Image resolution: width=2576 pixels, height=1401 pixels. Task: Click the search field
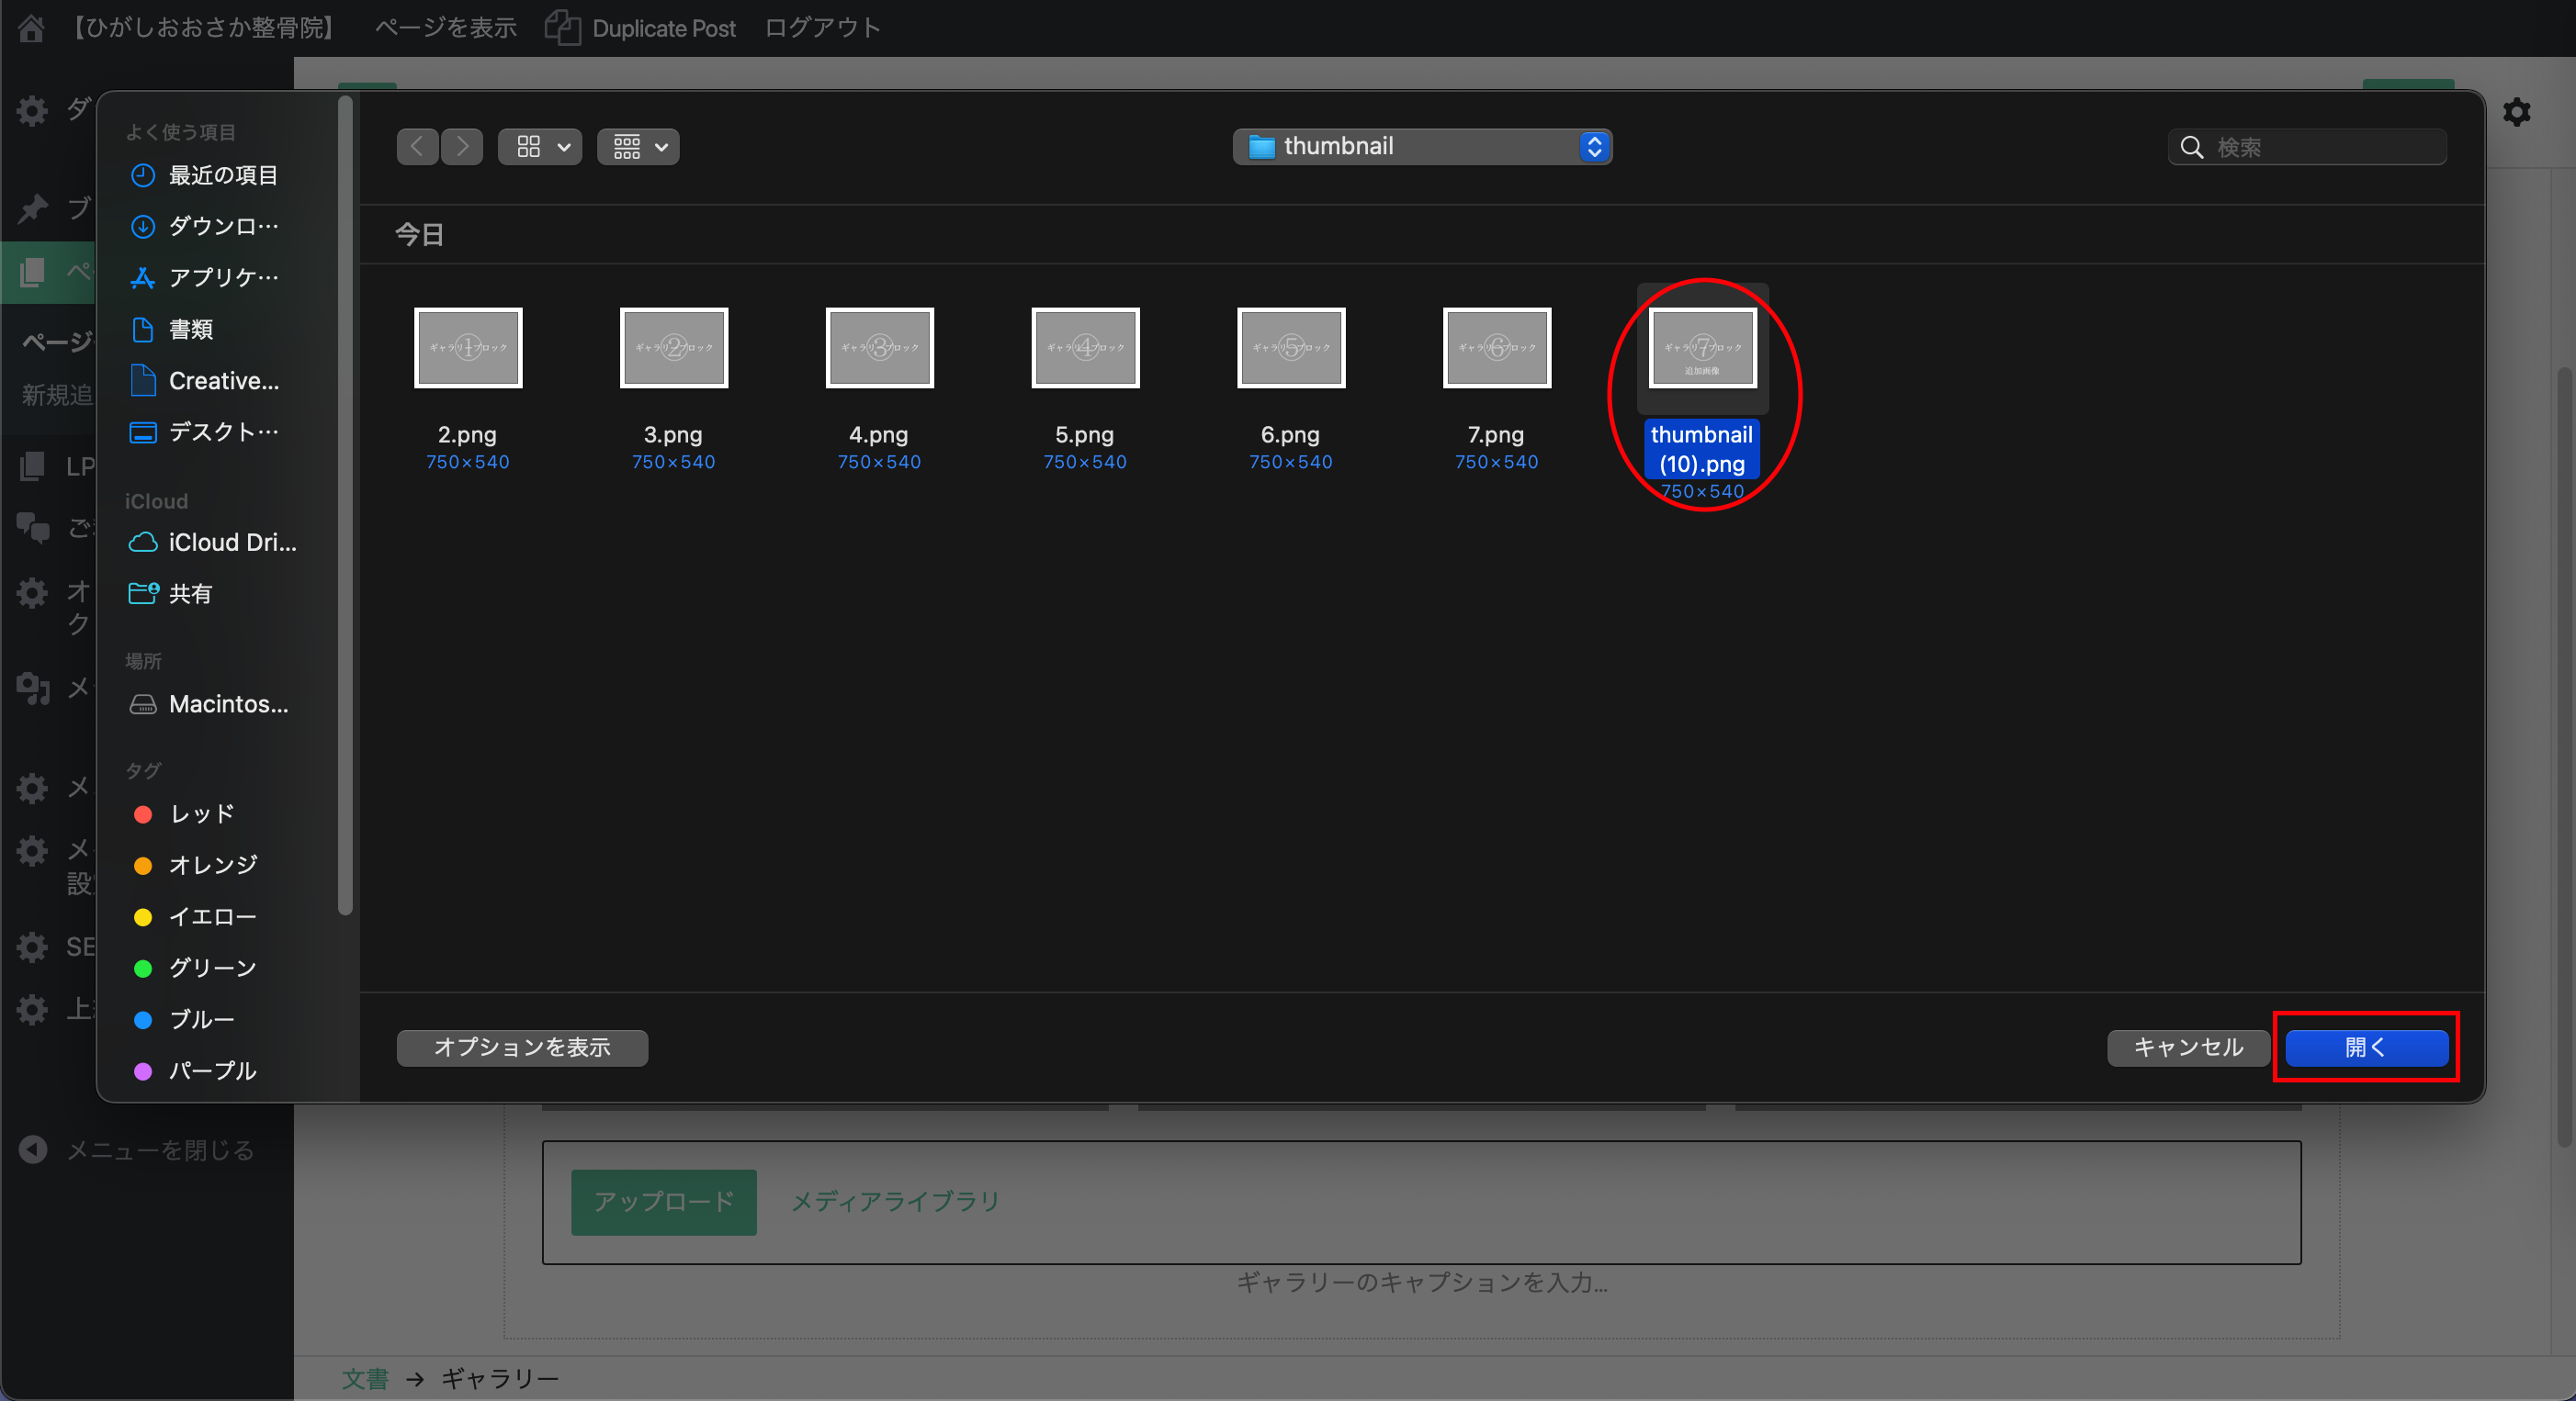2320,147
